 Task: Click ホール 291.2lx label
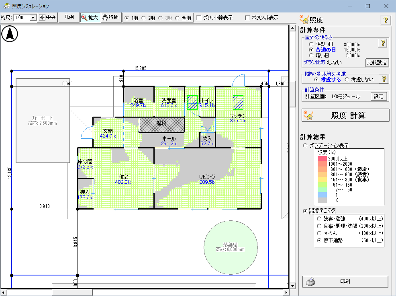click(169, 141)
